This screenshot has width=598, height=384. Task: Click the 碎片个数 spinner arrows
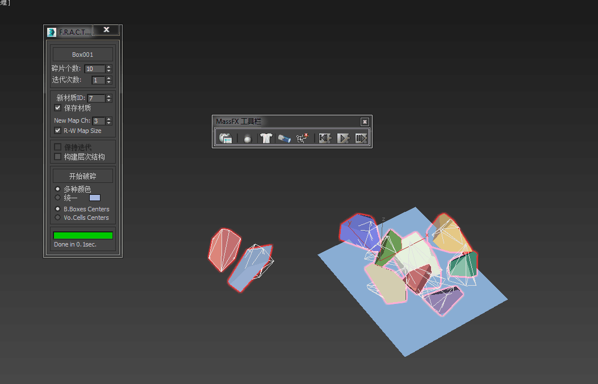[109, 69]
